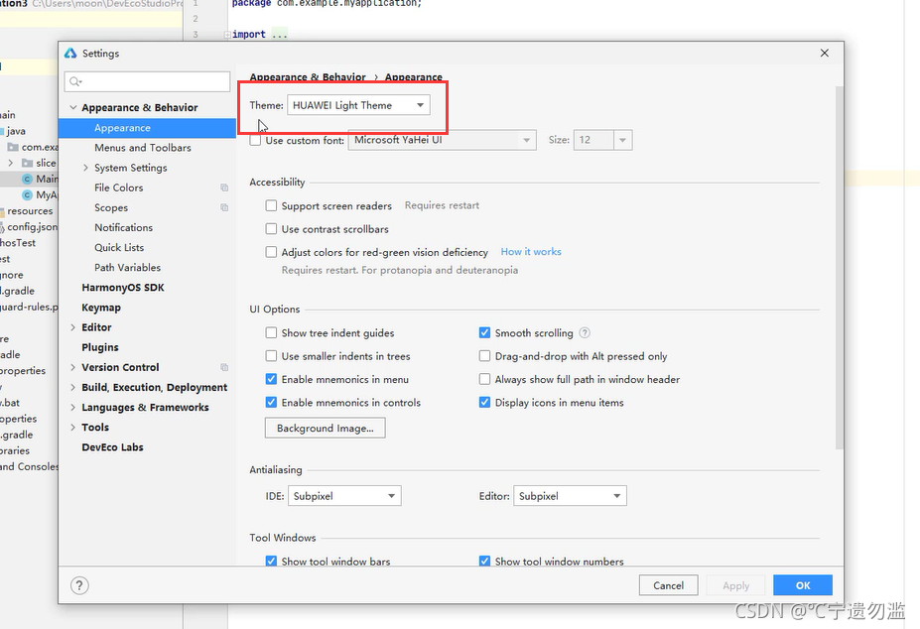Confirm settings with OK button

803,585
